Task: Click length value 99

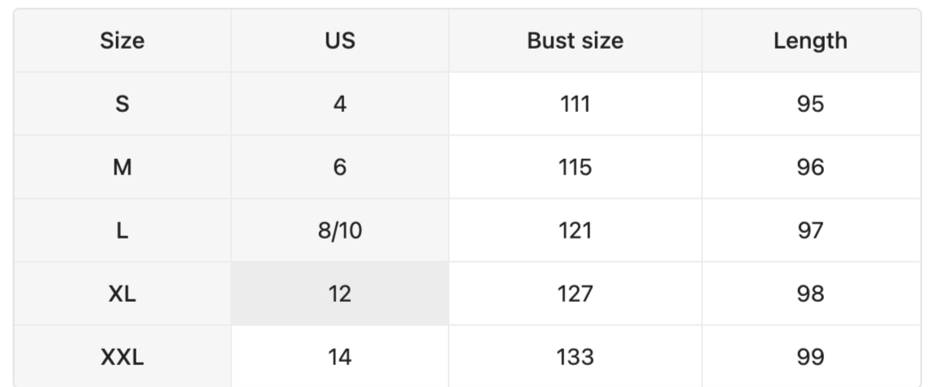Action: tap(810, 357)
